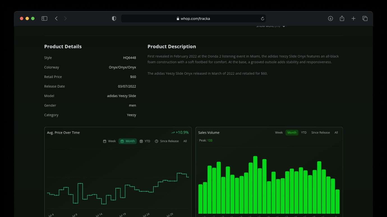
Task: Click the +10.9% price change indicator
Action: [180, 133]
